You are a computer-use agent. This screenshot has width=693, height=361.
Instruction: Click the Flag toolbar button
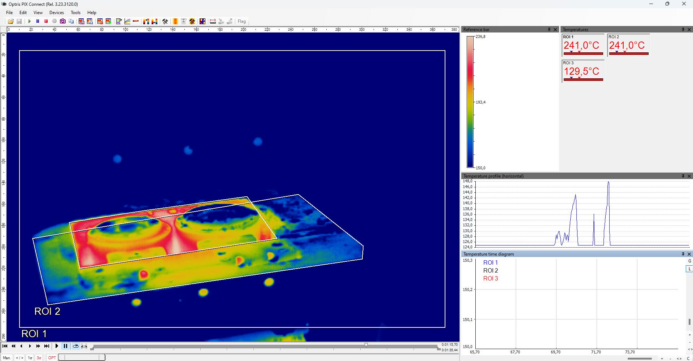click(x=241, y=21)
